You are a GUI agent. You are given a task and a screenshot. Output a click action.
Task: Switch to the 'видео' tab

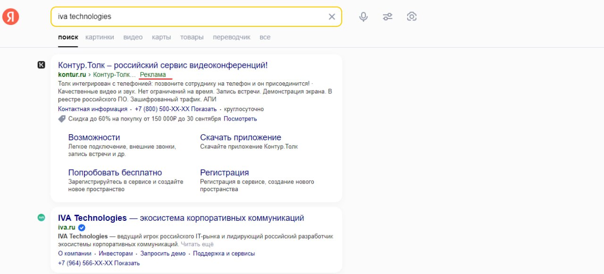coord(133,37)
